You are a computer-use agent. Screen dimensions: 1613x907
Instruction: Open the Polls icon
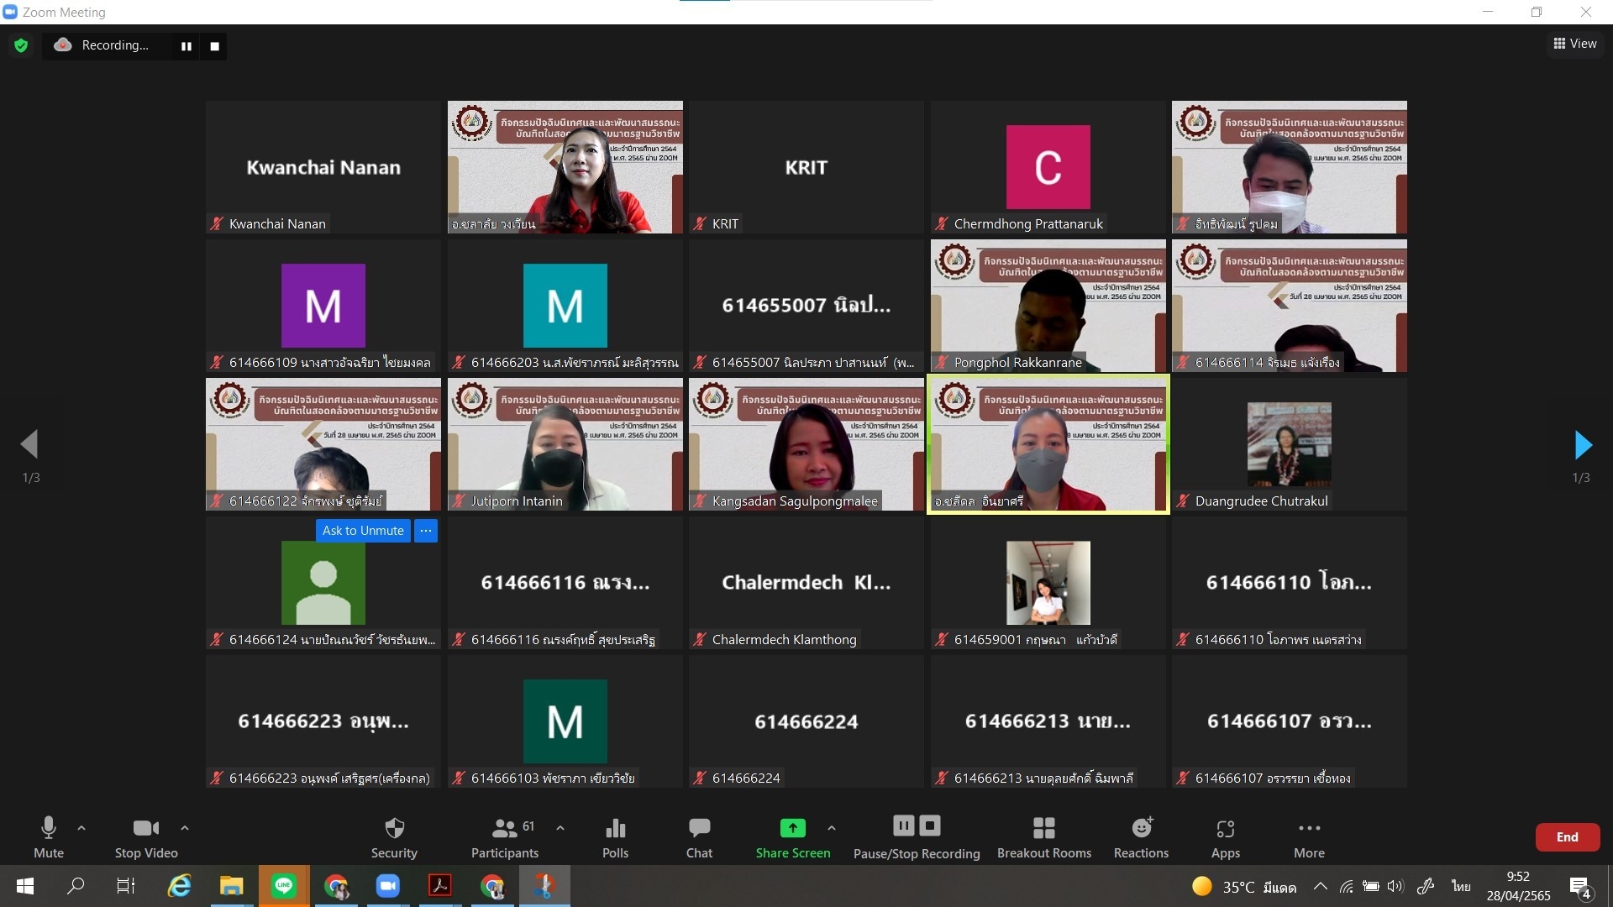click(615, 837)
